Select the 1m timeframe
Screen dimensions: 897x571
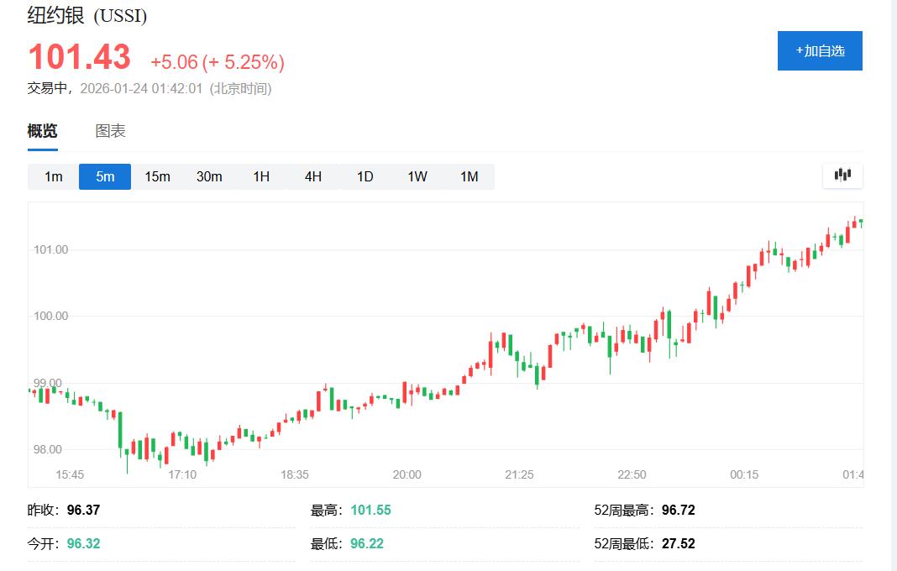[x=54, y=176]
